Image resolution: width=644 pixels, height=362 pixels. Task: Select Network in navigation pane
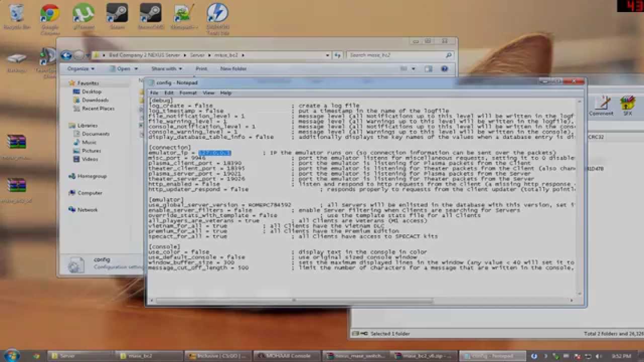click(88, 210)
